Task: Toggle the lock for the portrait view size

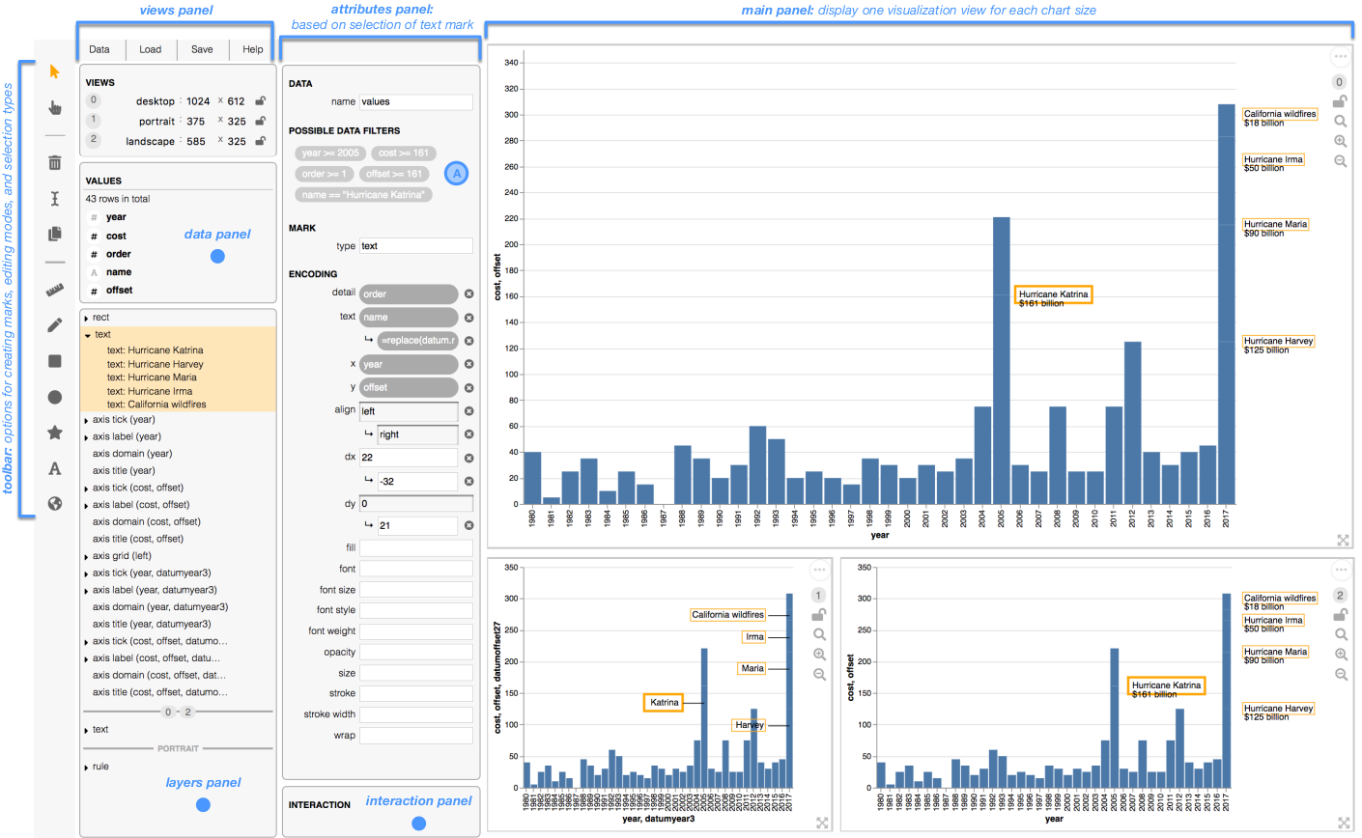Action: (261, 121)
